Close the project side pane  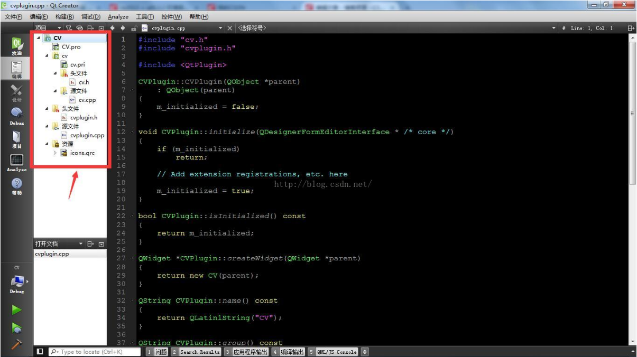pos(101,28)
